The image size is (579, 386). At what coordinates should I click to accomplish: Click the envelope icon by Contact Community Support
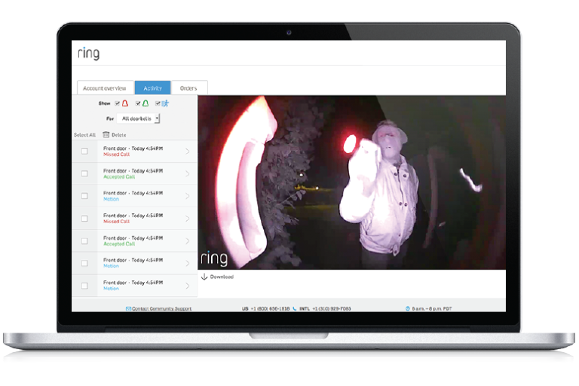click(x=128, y=308)
